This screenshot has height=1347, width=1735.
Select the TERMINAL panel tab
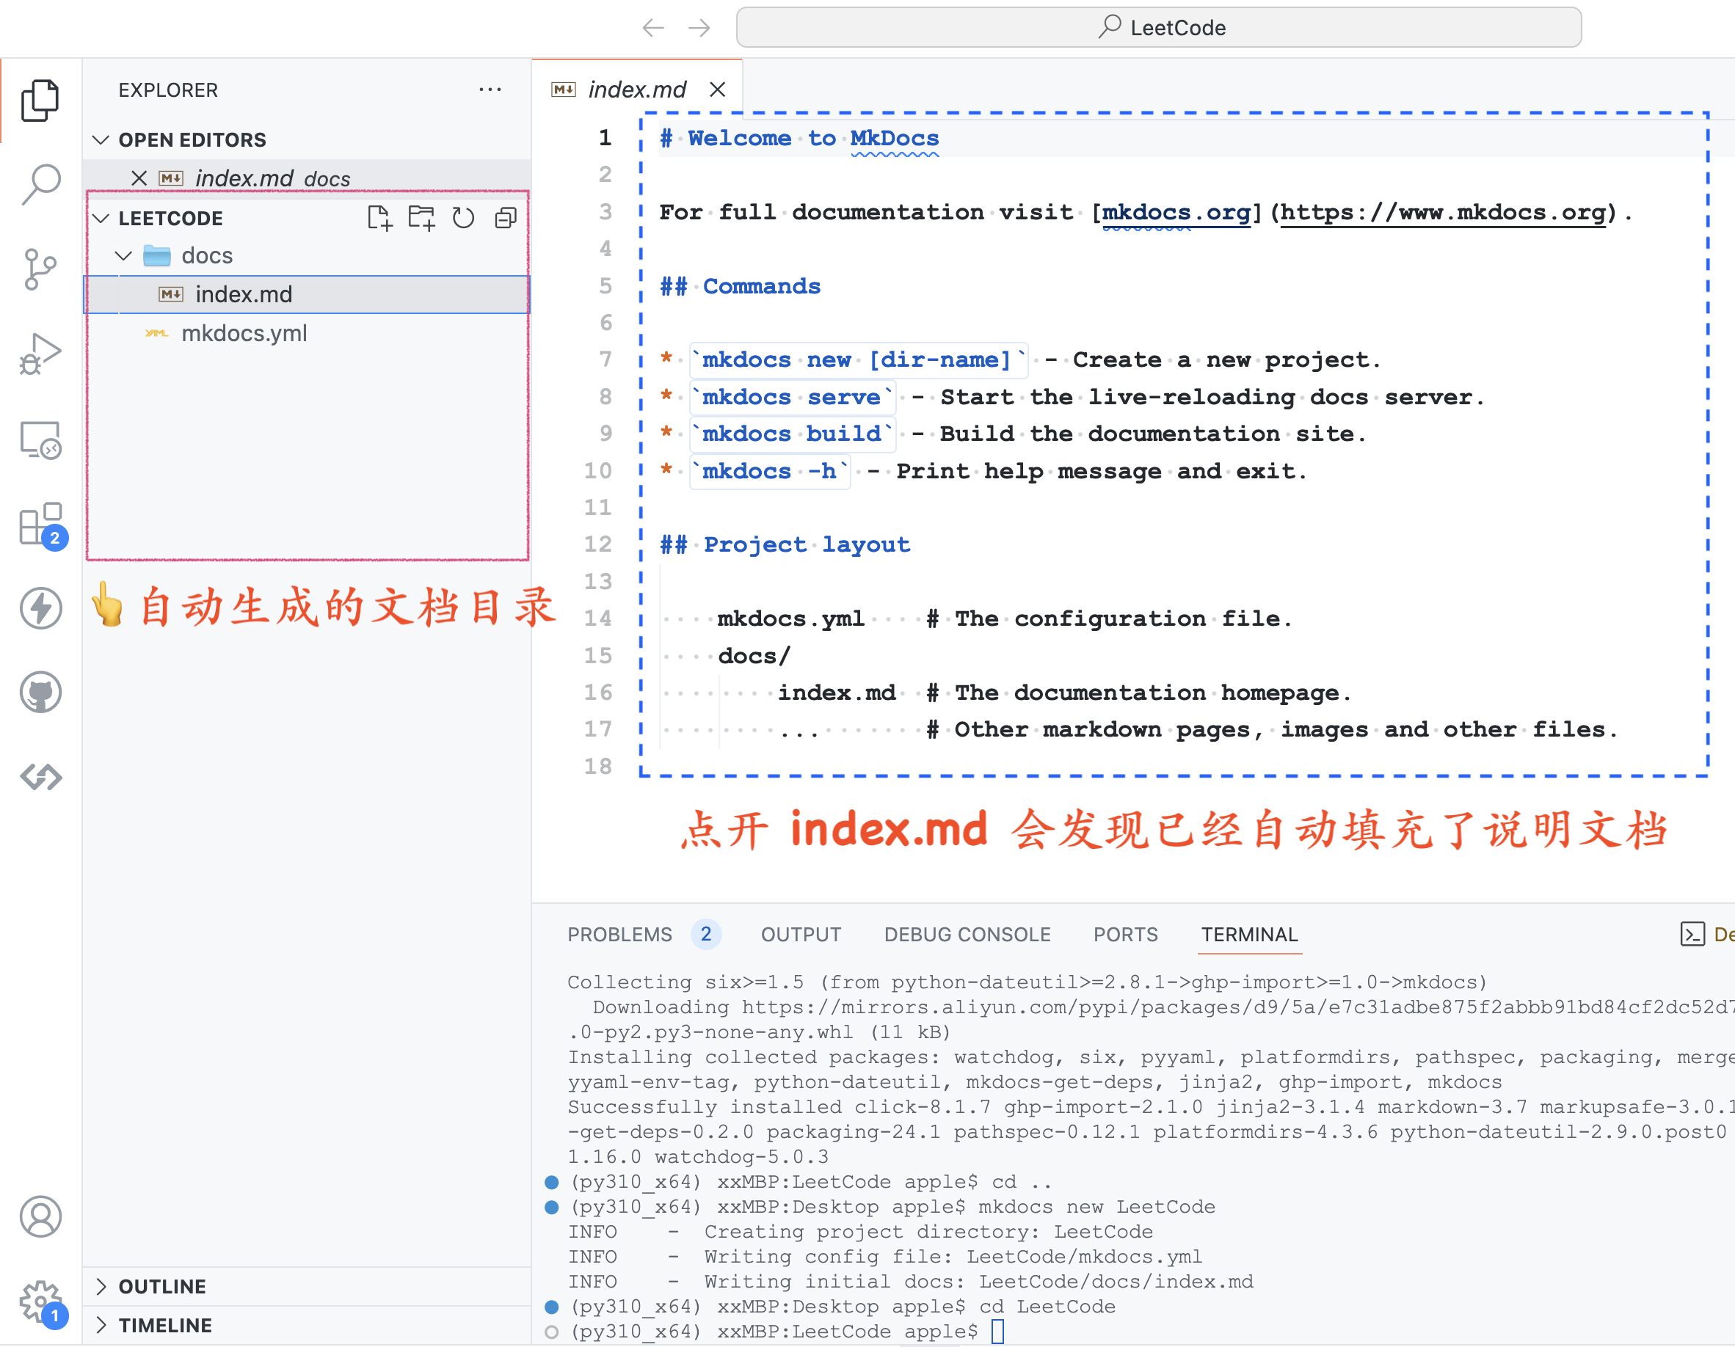1249,934
